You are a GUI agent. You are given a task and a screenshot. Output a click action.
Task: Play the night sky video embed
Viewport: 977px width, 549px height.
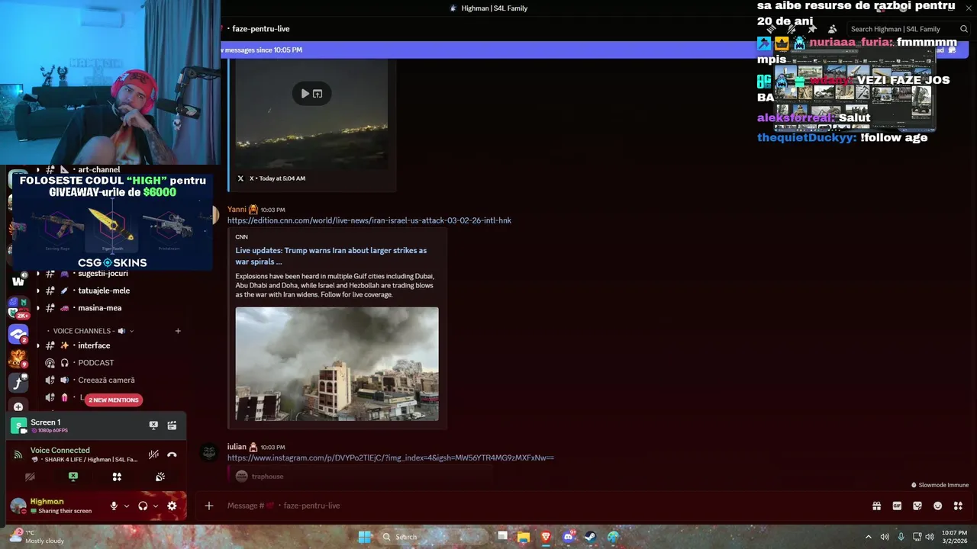[x=305, y=94]
